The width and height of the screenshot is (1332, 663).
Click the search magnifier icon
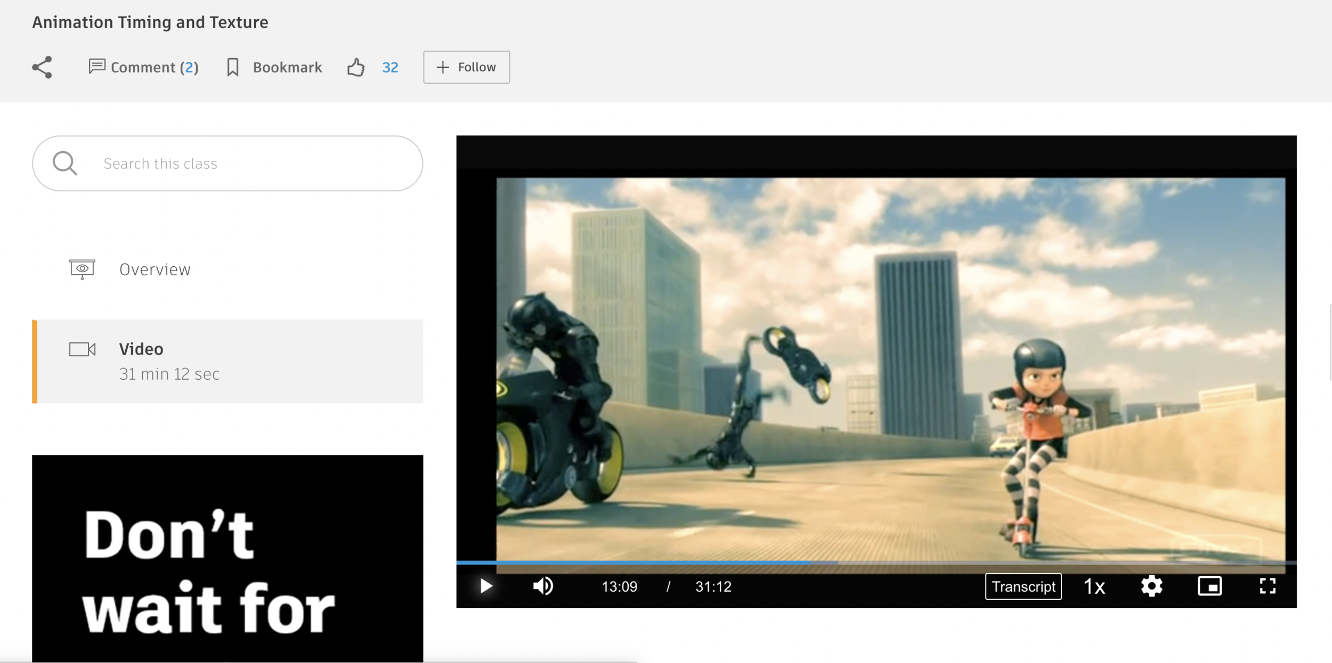[65, 163]
